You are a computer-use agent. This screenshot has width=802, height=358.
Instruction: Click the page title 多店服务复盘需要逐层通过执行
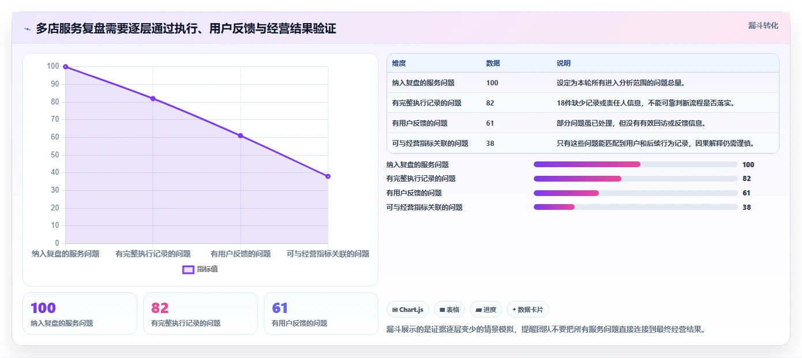point(186,29)
